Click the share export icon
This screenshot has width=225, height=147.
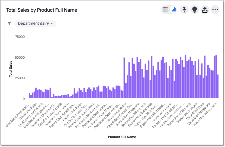(205, 10)
